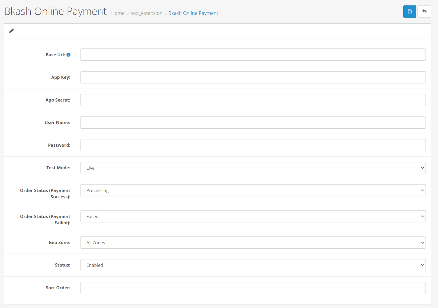Click the Password label
This screenshot has height=308, width=438.
coord(59,145)
